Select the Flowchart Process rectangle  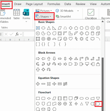(x=38, y=98)
